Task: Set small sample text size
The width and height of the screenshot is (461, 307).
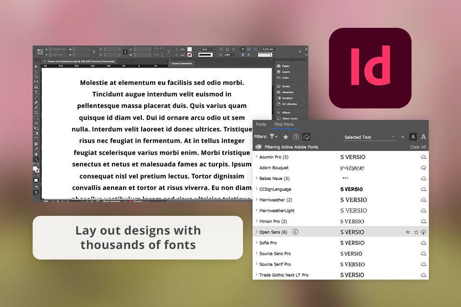Action: (403, 137)
